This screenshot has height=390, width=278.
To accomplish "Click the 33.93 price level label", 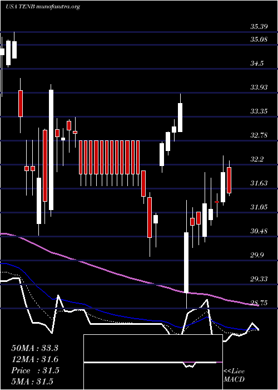I will pos(259,87).
